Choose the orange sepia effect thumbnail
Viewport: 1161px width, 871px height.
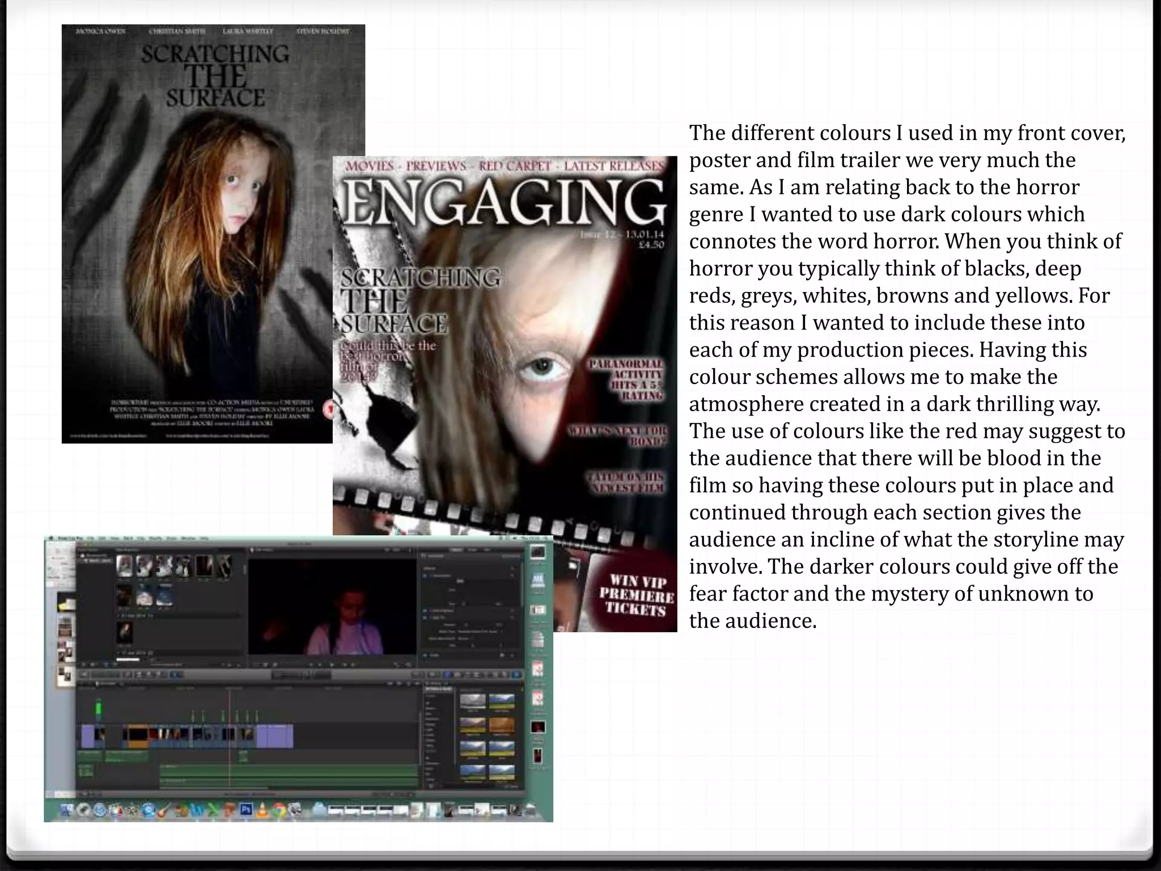502,725
